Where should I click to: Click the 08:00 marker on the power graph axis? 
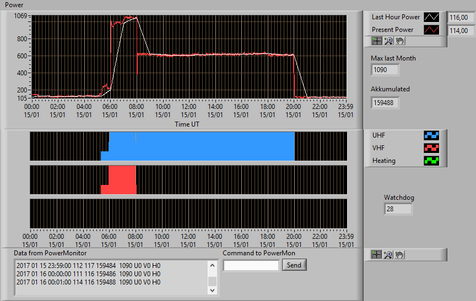[136, 107]
